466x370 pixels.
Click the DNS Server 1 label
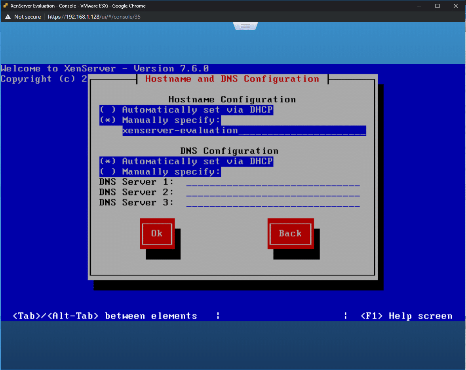137,182
